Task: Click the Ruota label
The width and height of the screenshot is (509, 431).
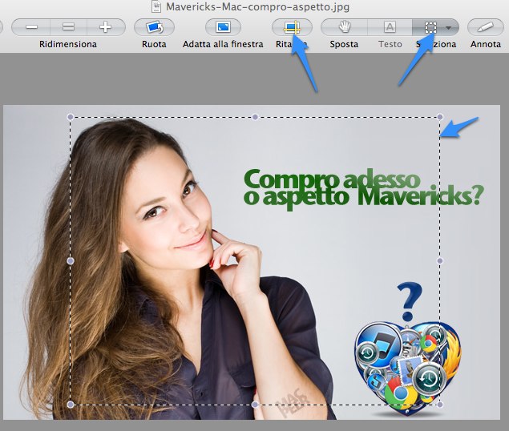Action: 154,44
